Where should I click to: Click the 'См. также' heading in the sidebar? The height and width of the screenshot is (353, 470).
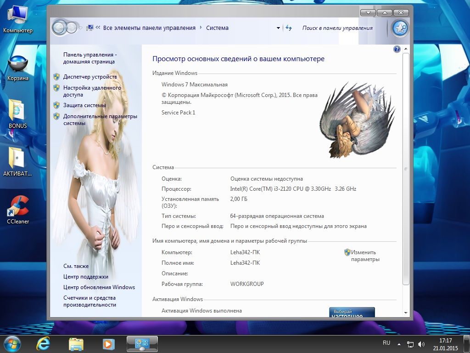(x=76, y=266)
